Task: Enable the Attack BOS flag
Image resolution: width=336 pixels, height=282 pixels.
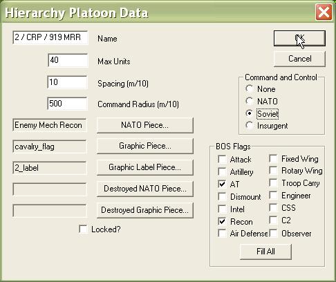Action: tap(222, 159)
